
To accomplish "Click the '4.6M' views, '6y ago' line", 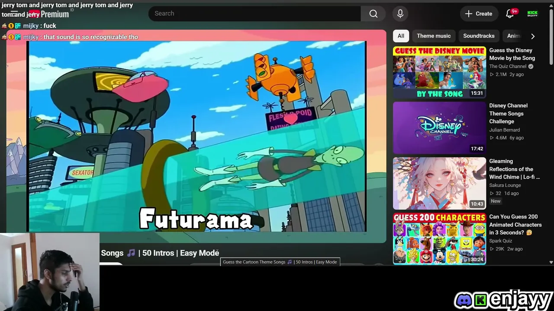I will (506, 138).
